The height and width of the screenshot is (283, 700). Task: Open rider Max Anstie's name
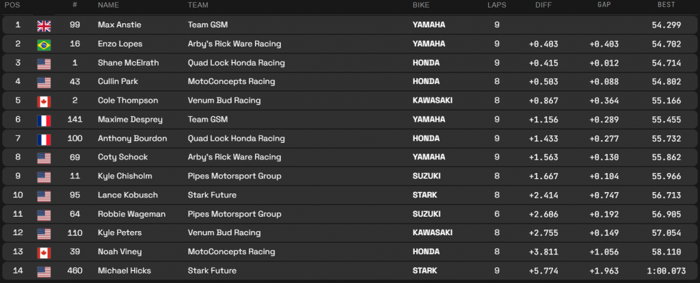pyautogui.click(x=118, y=25)
